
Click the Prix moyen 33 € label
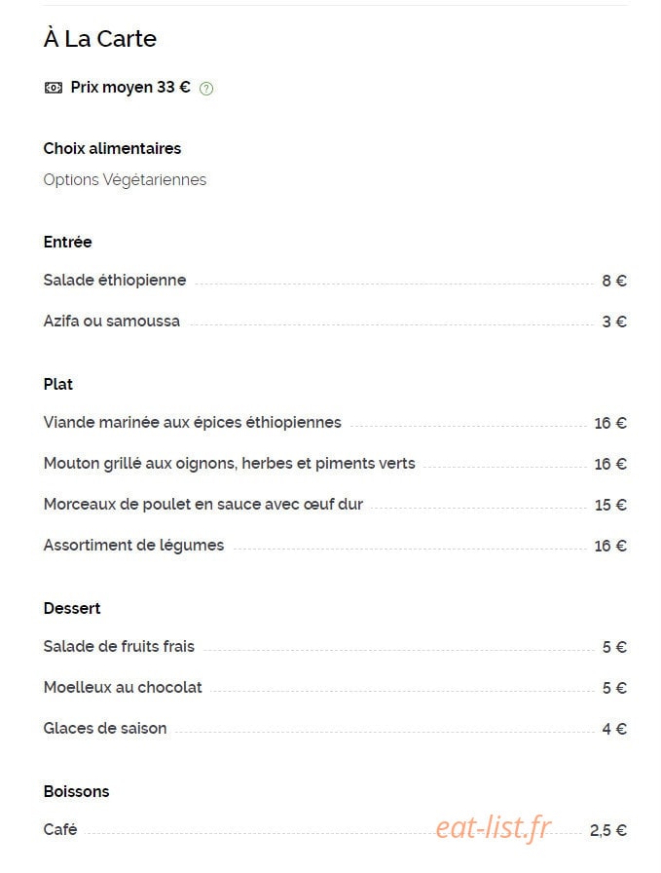(130, 88)
